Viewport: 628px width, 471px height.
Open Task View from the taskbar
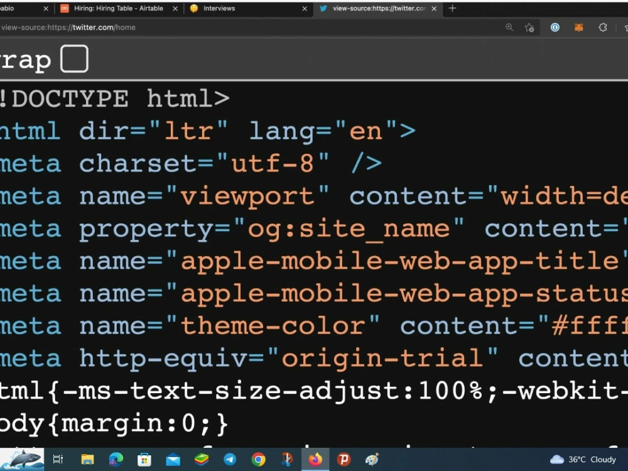coord(57,460)
